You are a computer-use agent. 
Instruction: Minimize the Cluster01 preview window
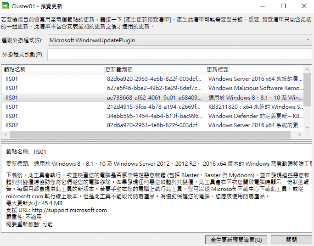[x=263, y=6]
